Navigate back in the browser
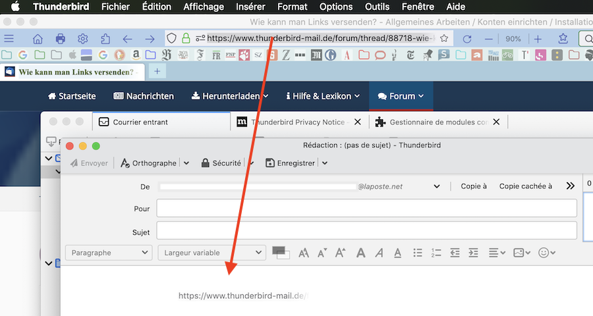593x316 pixels. (127, 39)
